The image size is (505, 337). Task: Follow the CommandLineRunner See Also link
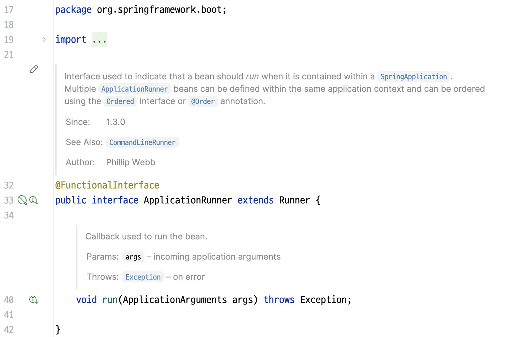(142, 142)
